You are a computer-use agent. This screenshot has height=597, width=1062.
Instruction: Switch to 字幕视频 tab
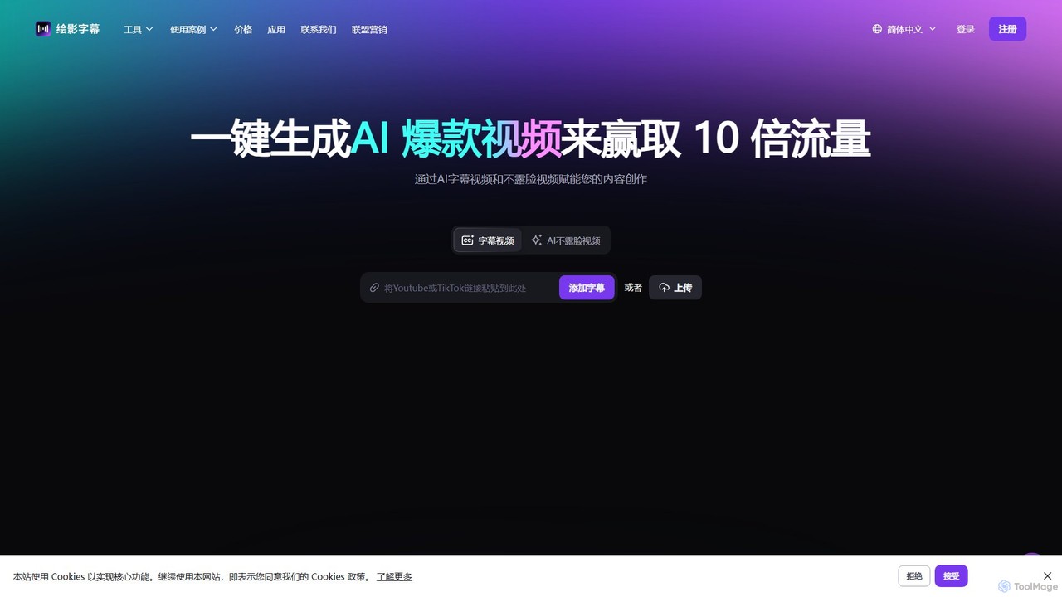coord(488,240)
